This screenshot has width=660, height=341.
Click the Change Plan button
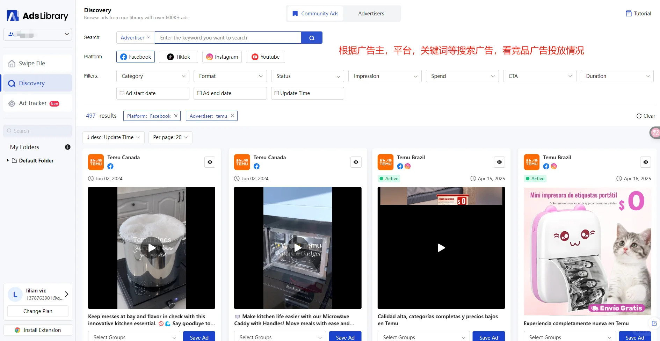(x=38, y=311)
